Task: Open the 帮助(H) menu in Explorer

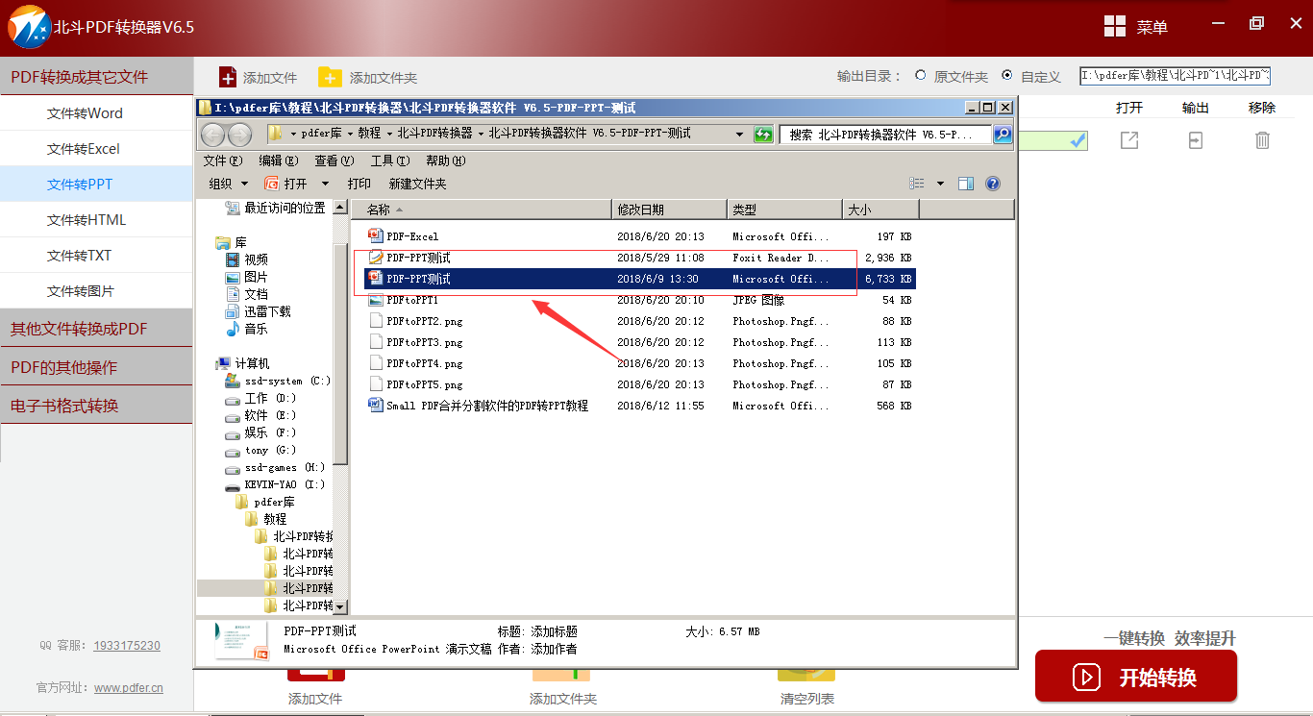Action: pos(445,160)
